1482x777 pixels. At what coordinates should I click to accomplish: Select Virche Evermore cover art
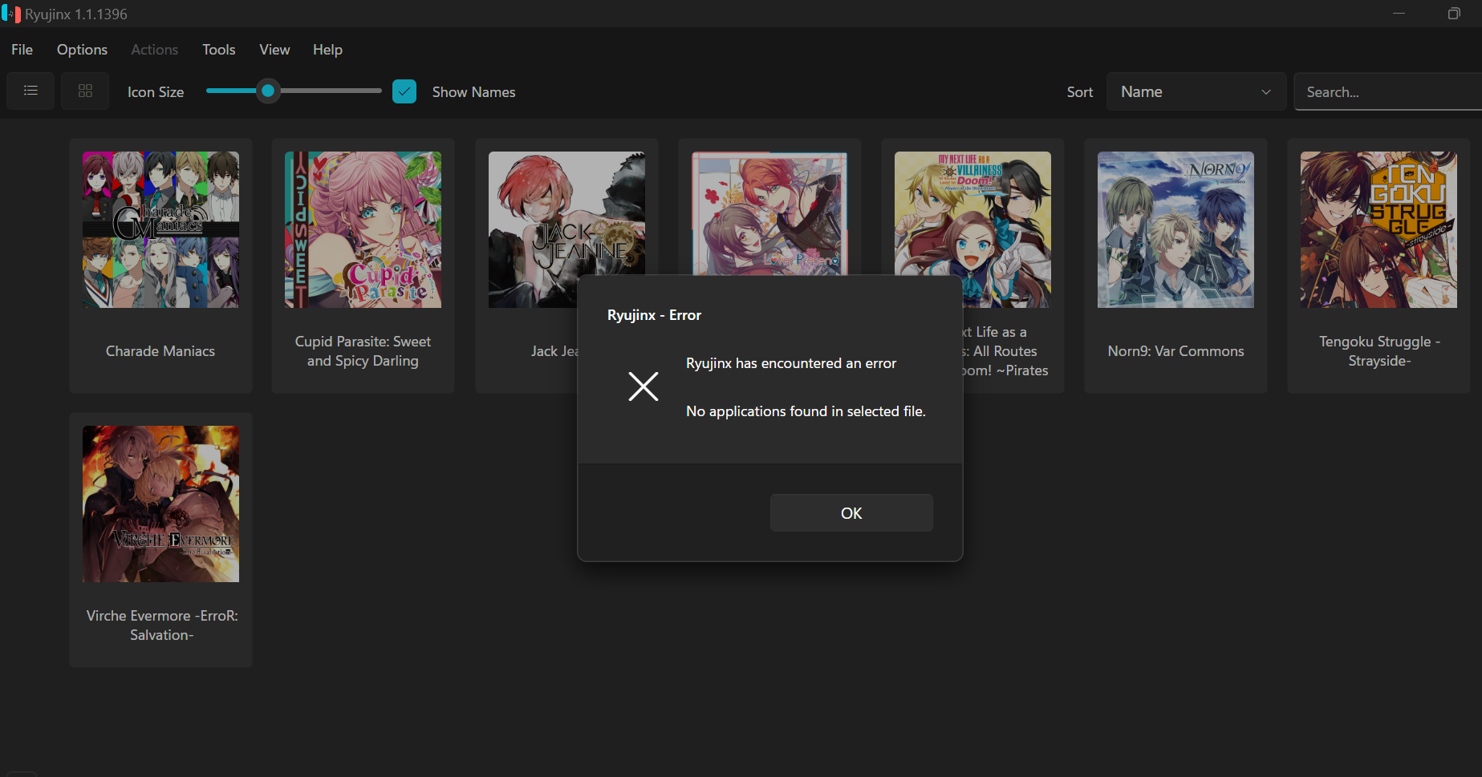[x=160, y=504]
